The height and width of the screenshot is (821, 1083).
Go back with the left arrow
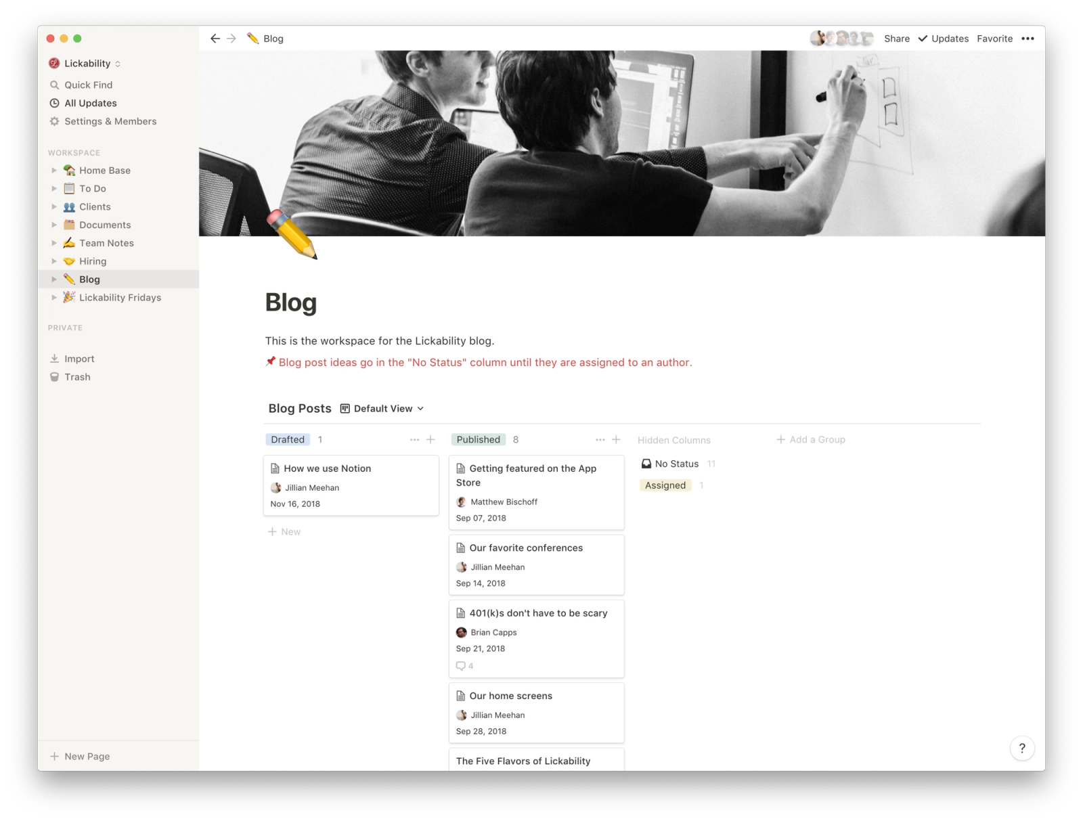point(215,39)
